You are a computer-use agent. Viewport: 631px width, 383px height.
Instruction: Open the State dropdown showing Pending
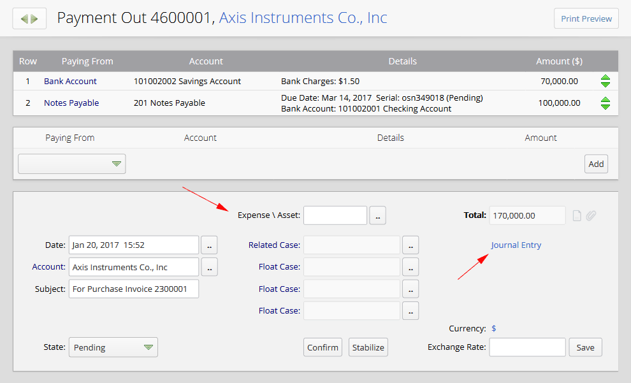click(113, 347)
